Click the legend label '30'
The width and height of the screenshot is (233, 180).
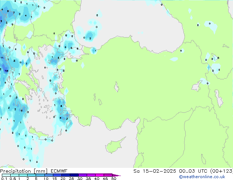click(x=80, y=179)
